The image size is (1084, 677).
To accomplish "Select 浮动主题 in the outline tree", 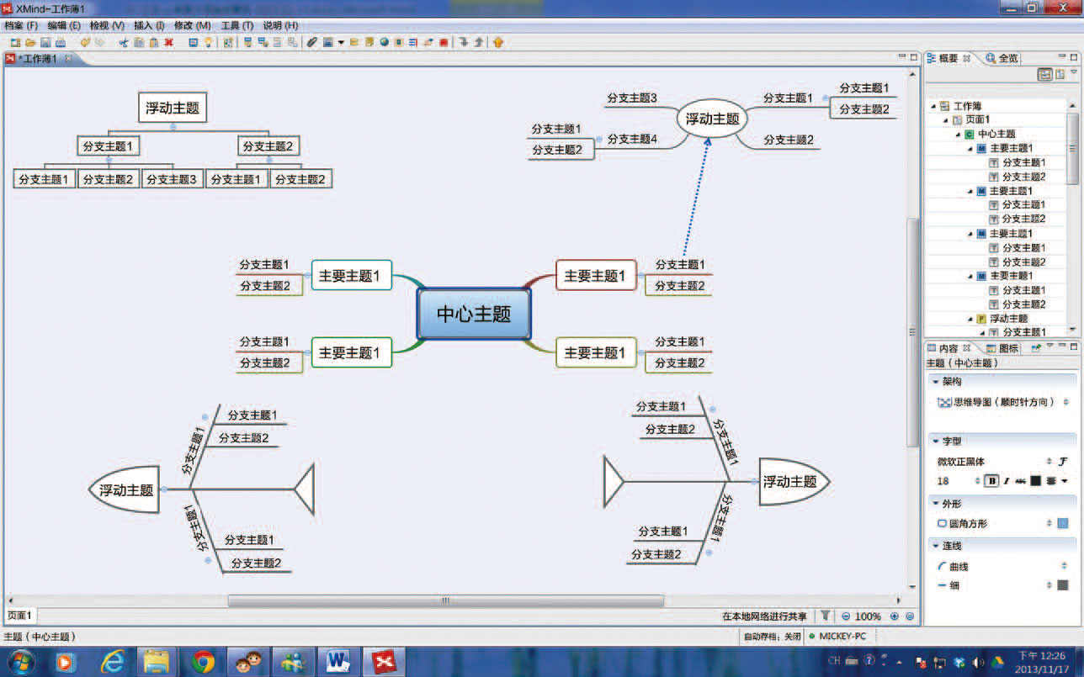I will (1008, 319).
